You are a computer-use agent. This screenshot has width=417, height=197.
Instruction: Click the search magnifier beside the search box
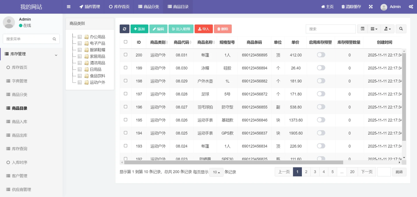pyautogui.click(x=401, y=29)
